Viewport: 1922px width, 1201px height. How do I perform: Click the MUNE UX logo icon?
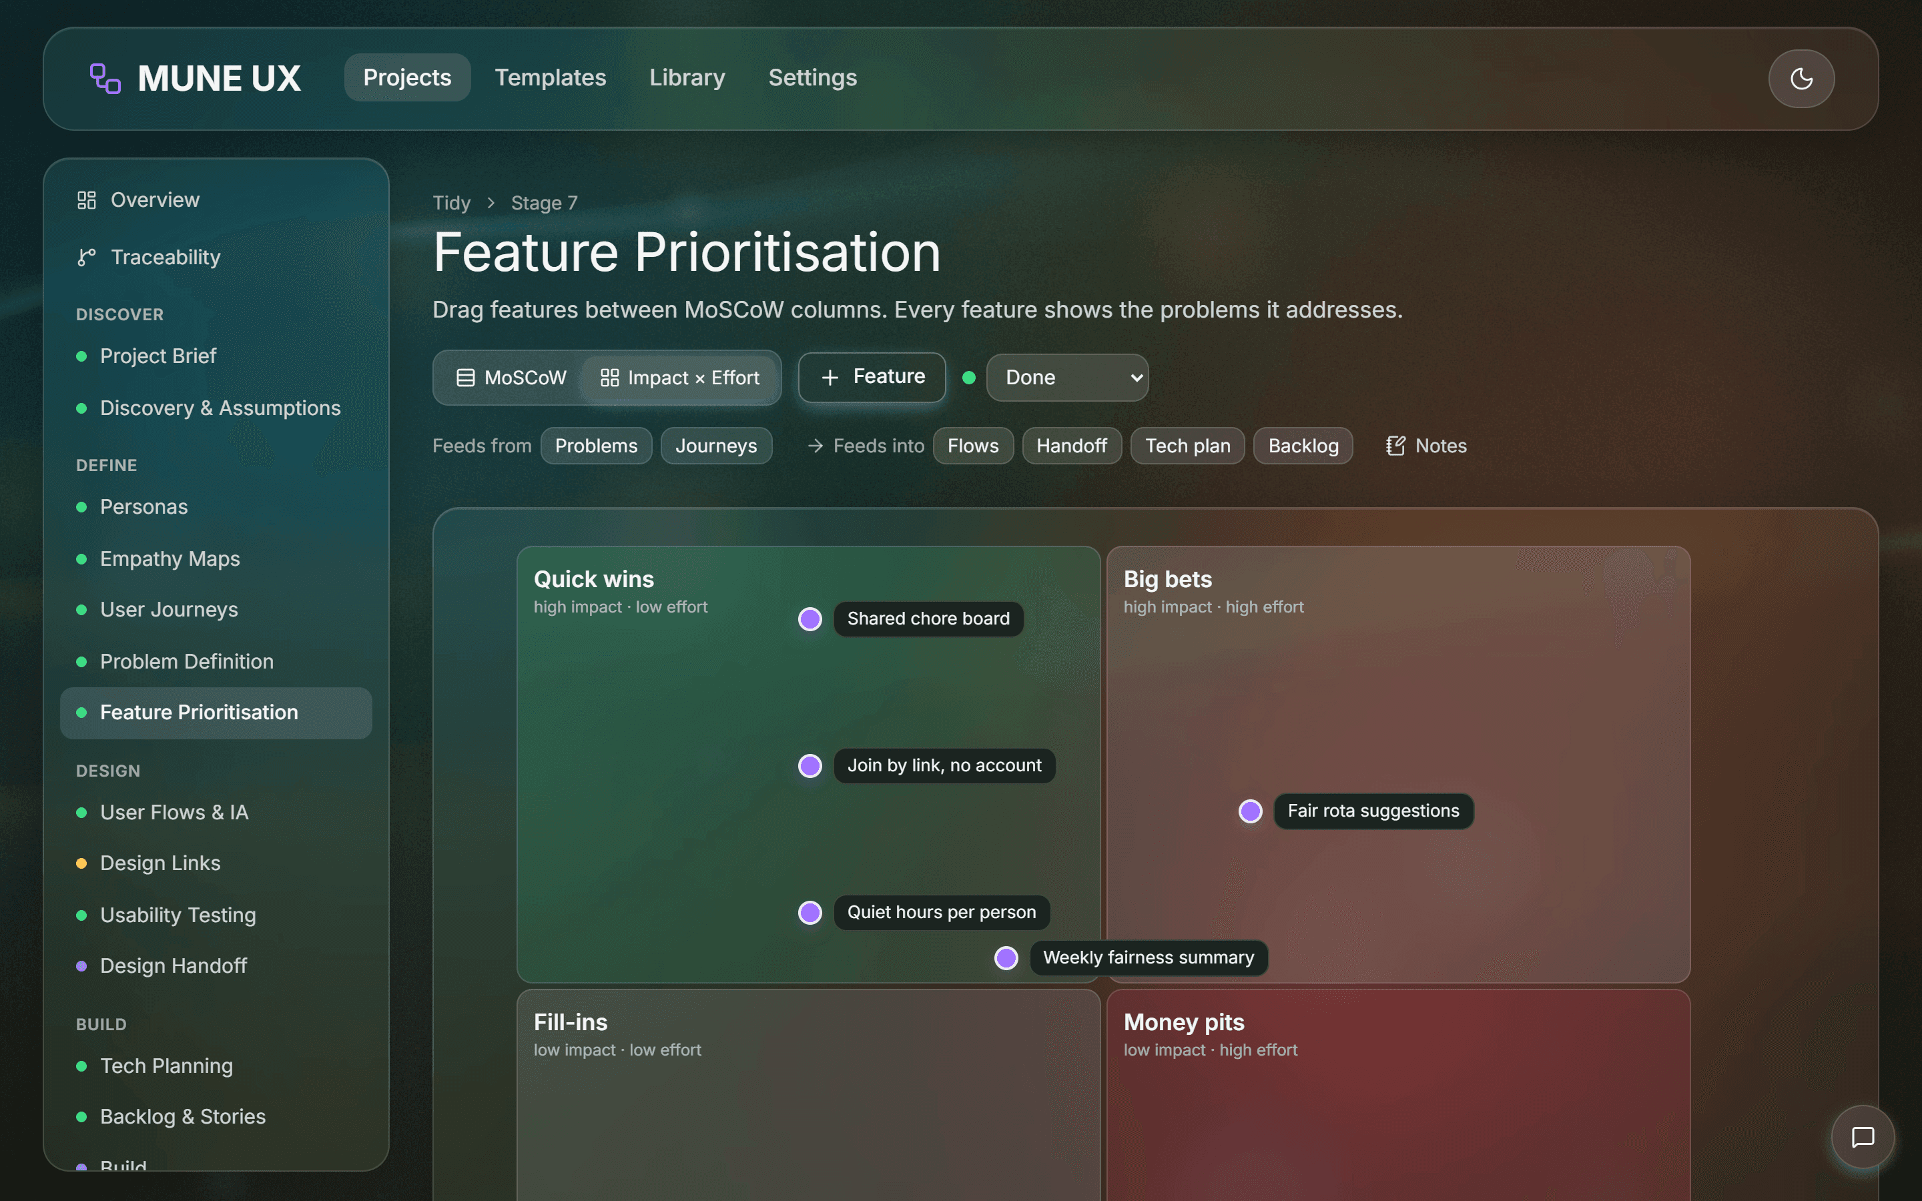[x=105, y=79]
